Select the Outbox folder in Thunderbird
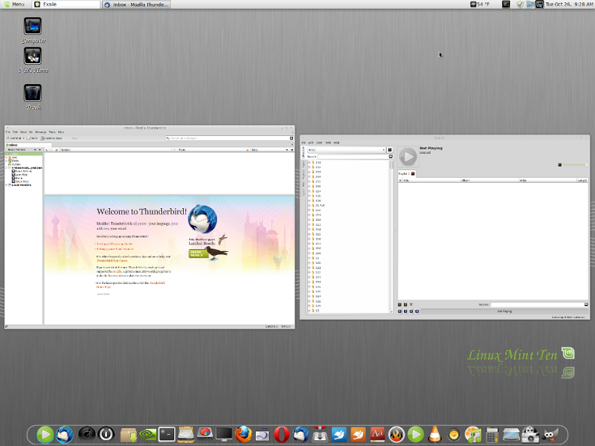 pos(16,164)
